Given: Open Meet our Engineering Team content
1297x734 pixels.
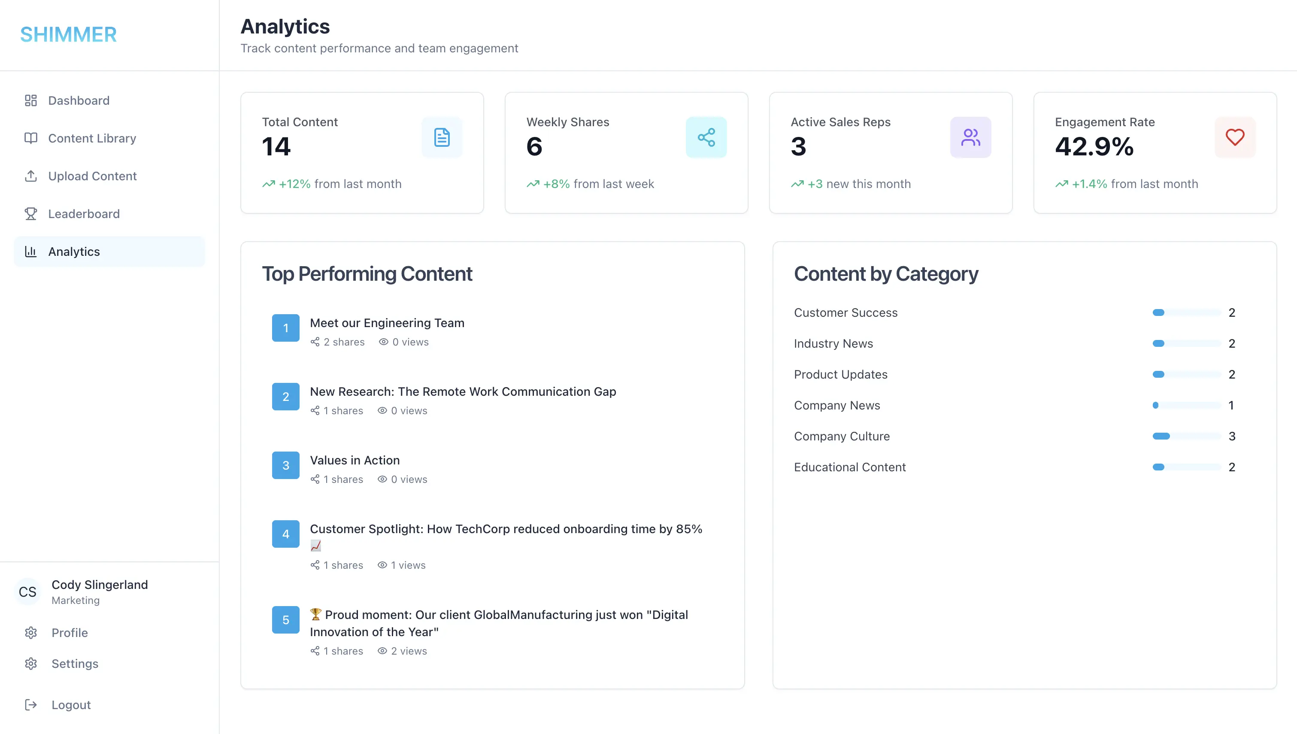Looking at the screenshot, I should (387, 323).
